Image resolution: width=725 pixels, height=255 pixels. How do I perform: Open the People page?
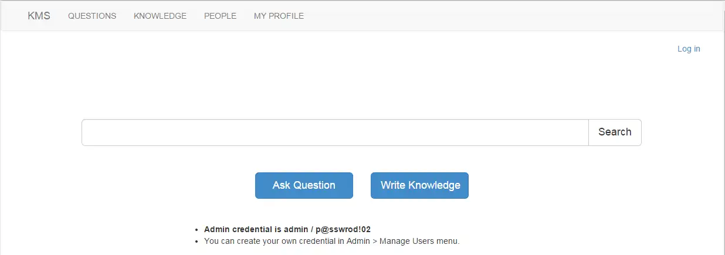point(220,16)
